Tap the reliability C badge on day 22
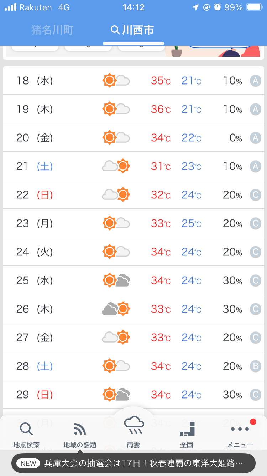The width and height of the screenshot is (267, 476). pyautogui.click(x=255, y=195)
